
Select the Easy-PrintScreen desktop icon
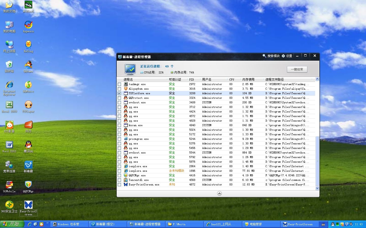tap(28, 208)
